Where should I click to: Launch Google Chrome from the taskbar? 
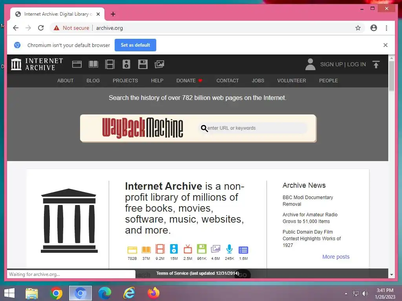pyautogui.click(x=56, y=293)
